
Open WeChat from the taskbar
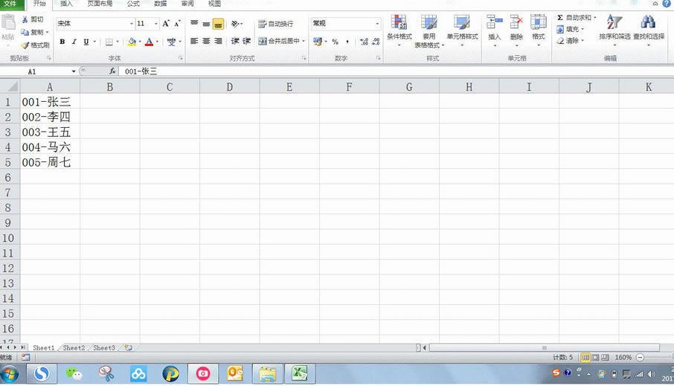[x=74, y=374]
